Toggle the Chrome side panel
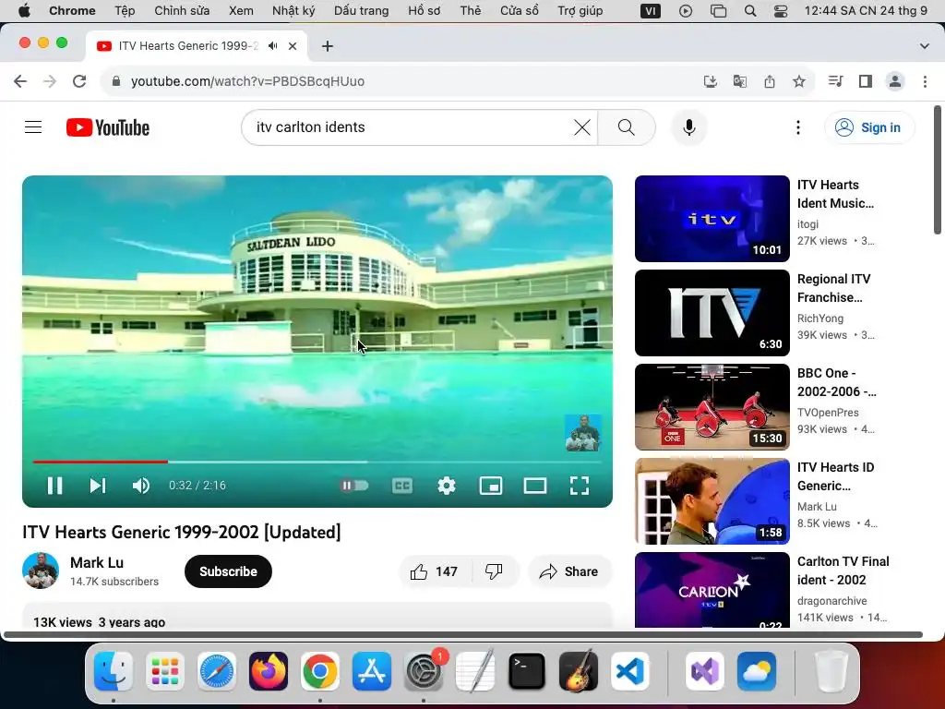The height and width of the screenshot is (709, 945). click(866, 81)
